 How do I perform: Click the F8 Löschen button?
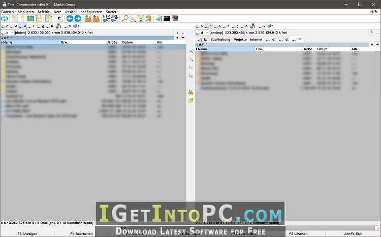coord(298,234)
